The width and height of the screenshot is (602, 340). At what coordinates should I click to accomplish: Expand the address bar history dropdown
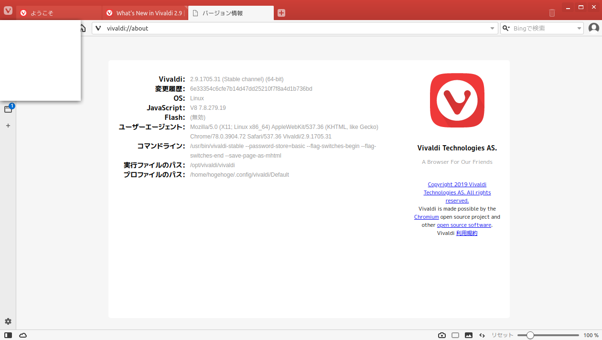click(493, 29)
